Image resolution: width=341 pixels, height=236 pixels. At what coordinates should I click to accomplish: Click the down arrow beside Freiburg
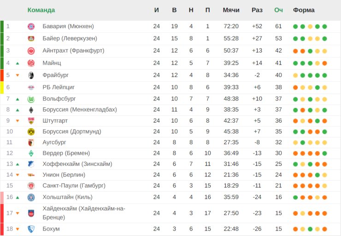click(x=18, y=75)
